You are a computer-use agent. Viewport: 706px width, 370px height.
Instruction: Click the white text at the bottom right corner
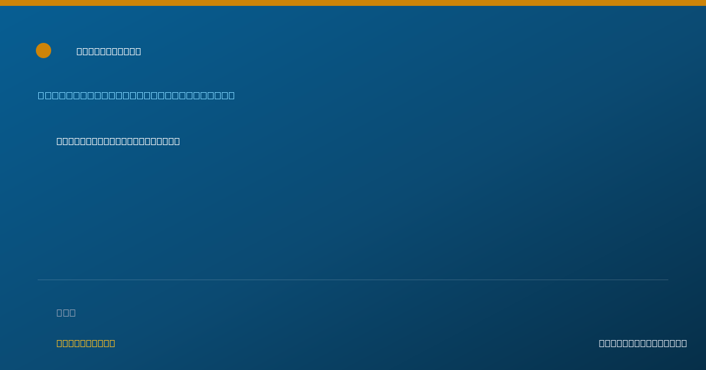click(642, 343)
